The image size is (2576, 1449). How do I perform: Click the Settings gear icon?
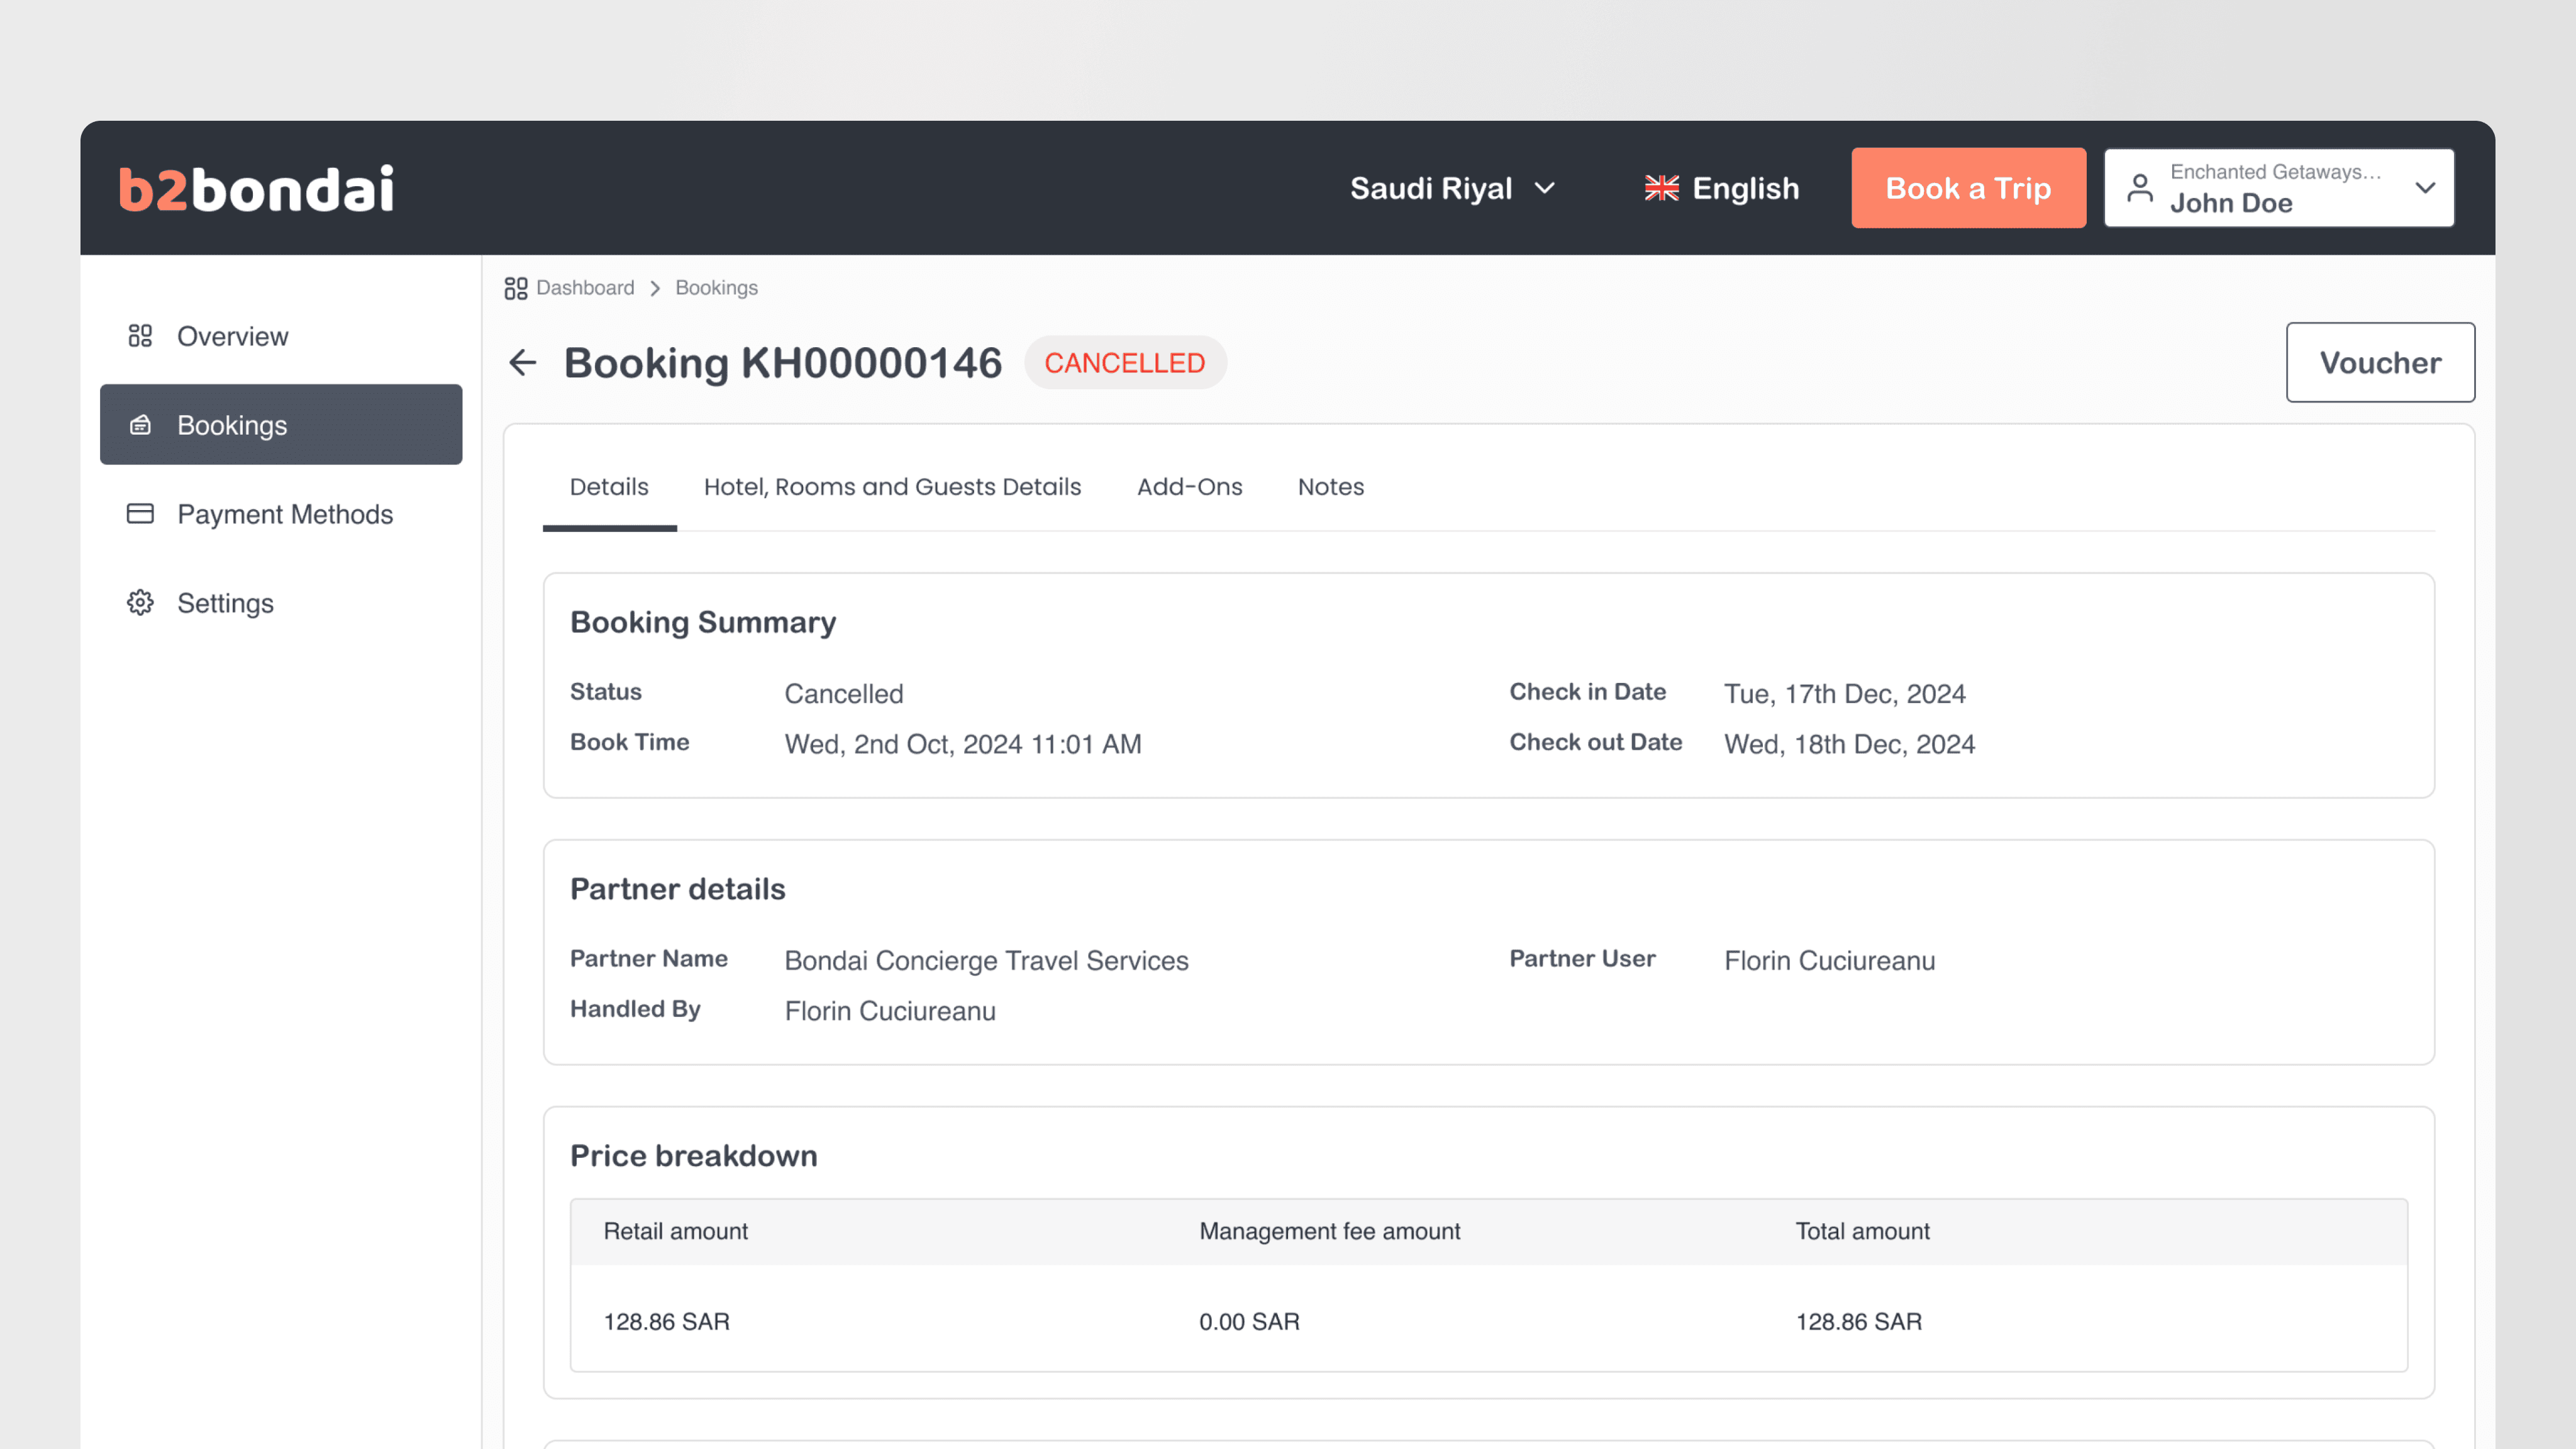pos(140,603)
